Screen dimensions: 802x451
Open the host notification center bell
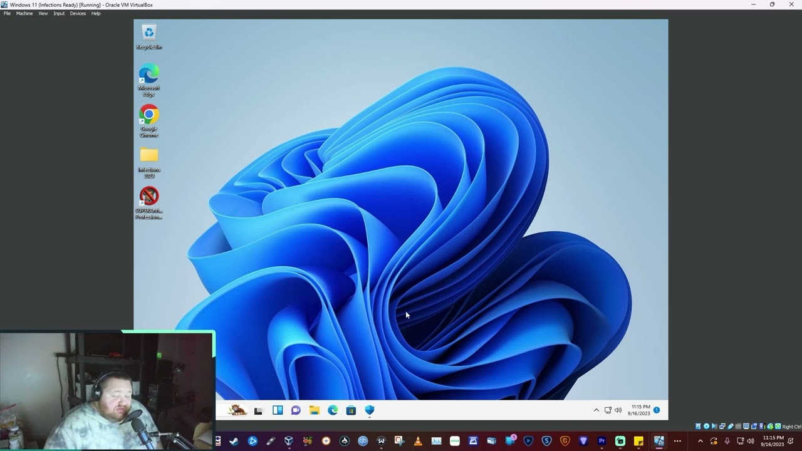(791, 441)
